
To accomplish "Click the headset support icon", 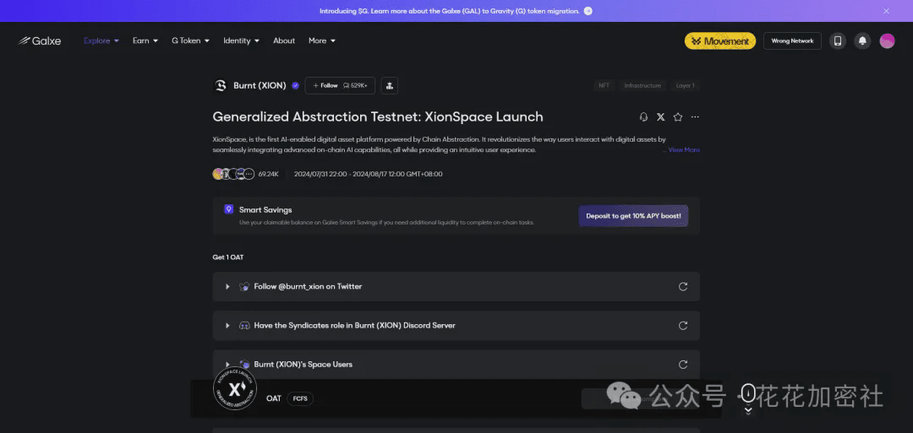I will click(643, 117).
